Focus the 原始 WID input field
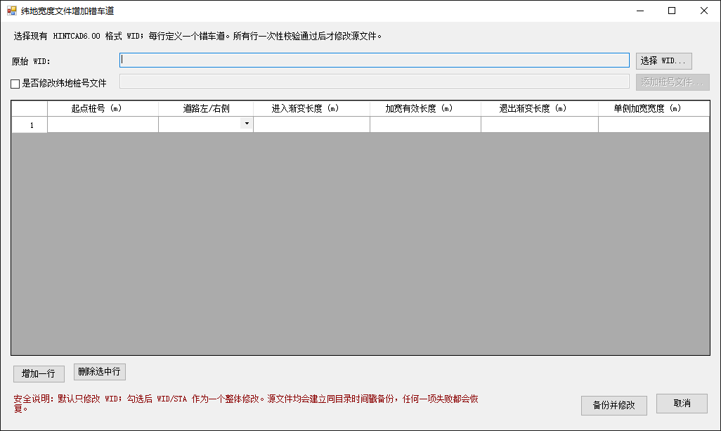The width and height of the screenshot is (721, 431). tap(375, 60)
